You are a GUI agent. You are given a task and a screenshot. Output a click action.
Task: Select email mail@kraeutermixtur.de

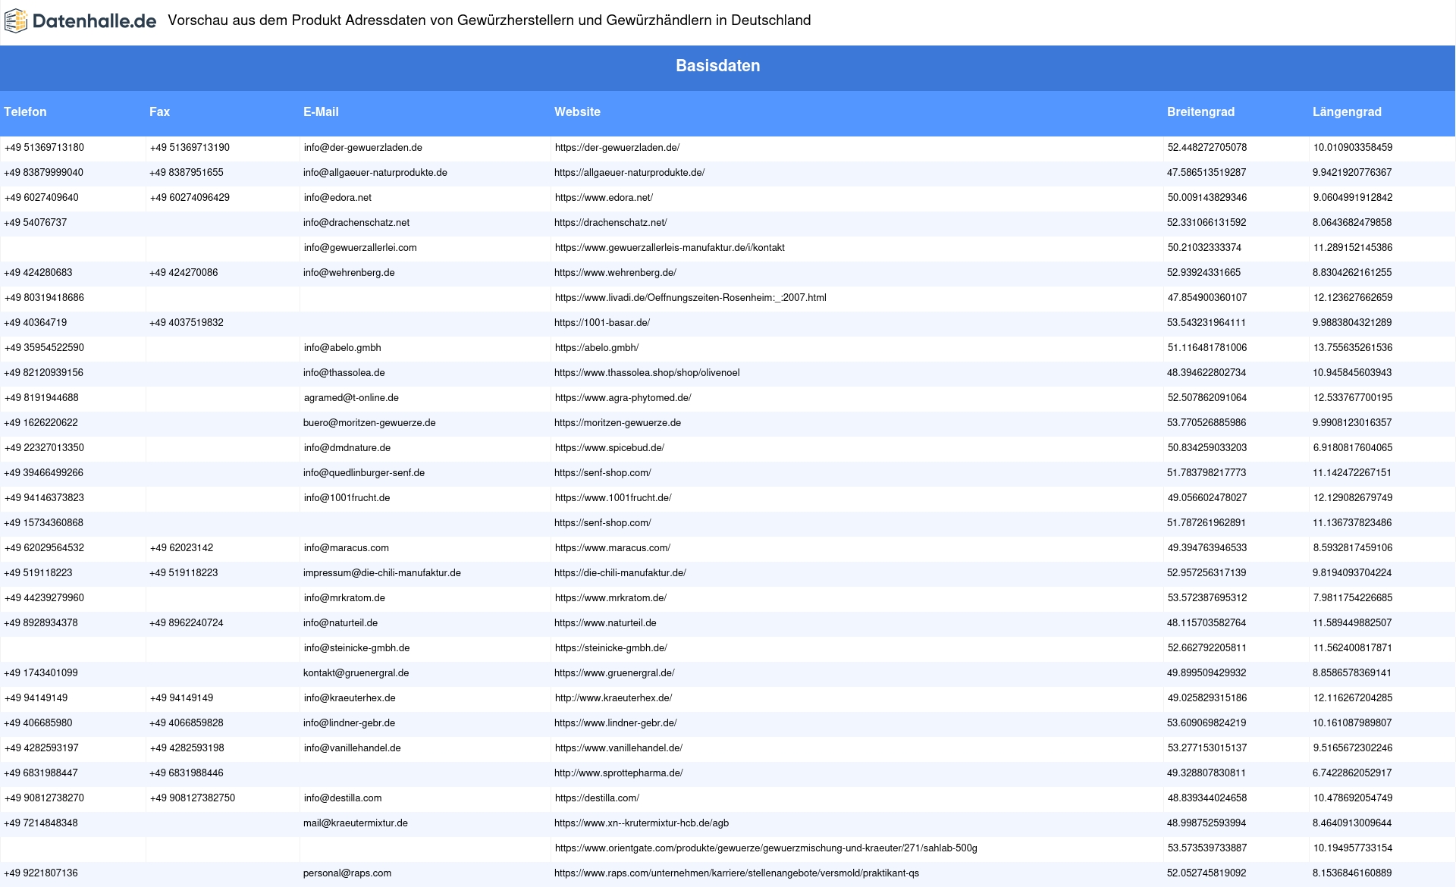(x=356, y=823)
